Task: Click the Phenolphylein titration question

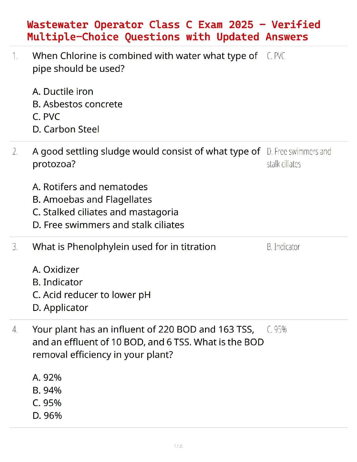Action: pyautogui.click(x=124, y=247)
